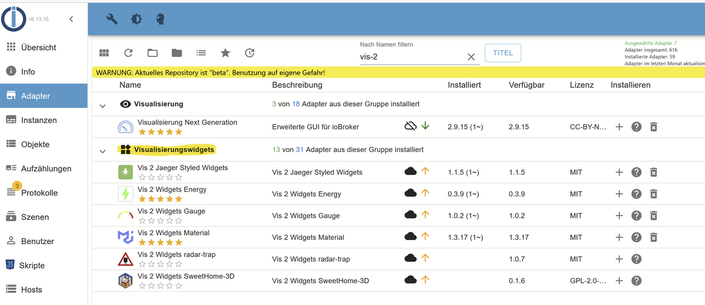Viewport: 705px width, 305px height.
Task: Clear the vis-2 filter text
Action: click(471, 57)
